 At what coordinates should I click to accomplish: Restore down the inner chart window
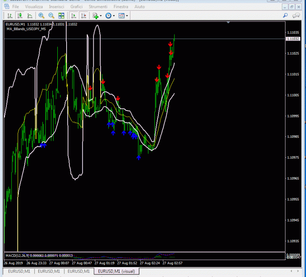291,7
